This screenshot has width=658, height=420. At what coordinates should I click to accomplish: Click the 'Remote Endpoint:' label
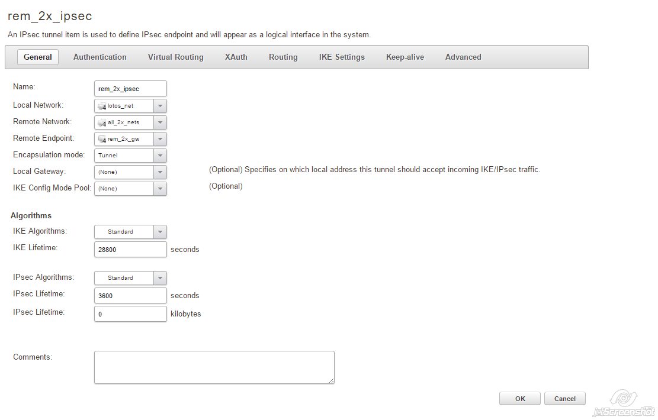44,138
